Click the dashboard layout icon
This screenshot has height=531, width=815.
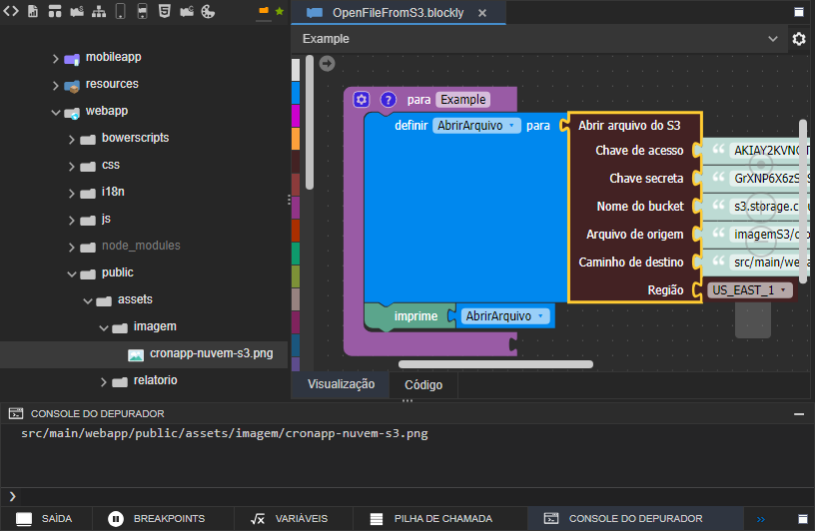tap(55, 11)
